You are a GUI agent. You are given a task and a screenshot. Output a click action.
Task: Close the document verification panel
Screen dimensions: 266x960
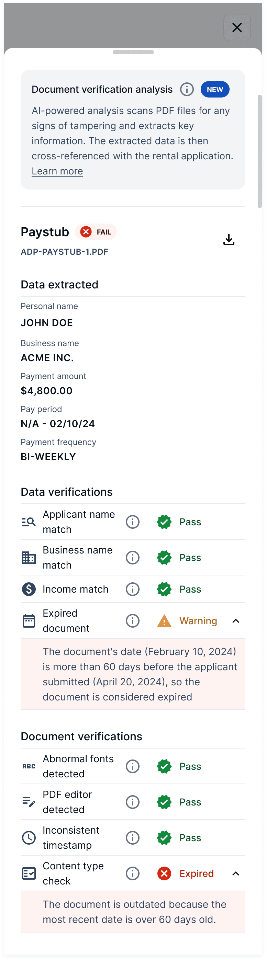click(x=237, y=27)
